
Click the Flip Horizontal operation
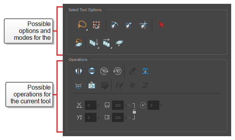(78, 71)
